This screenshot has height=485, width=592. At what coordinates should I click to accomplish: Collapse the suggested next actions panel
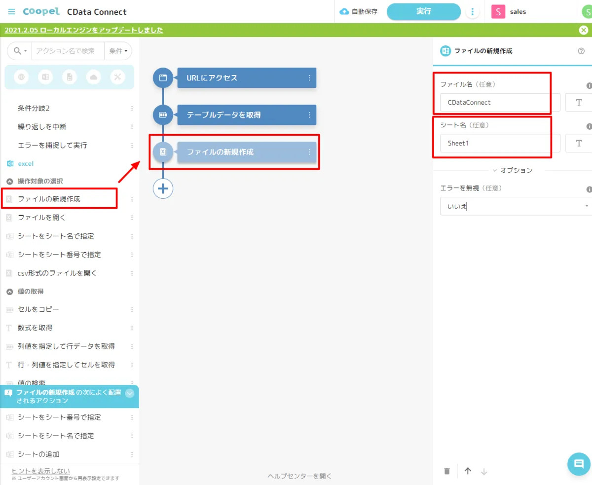(130, 393)
